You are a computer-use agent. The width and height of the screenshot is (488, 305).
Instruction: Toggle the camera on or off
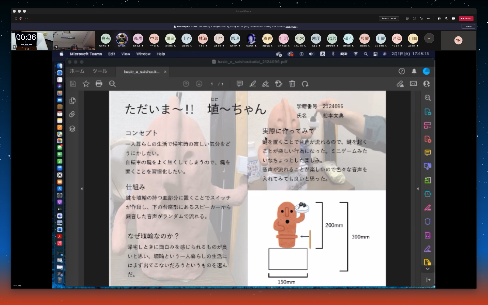(439, 19)
